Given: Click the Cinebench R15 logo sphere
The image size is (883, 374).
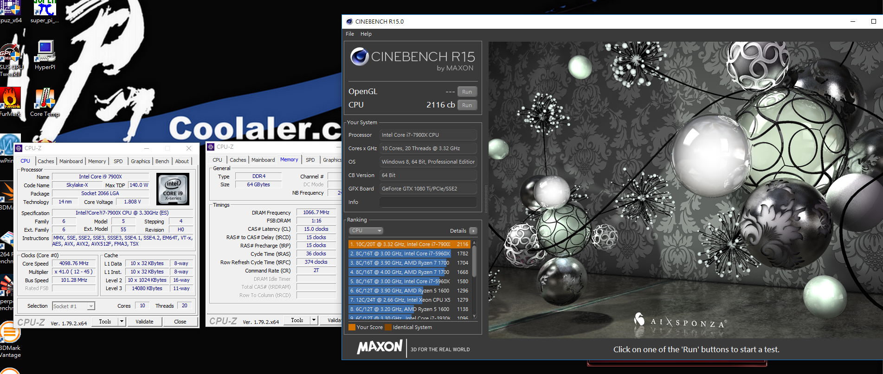Looking at the screenshot, I should pyautogui.click(x=360, y=57).
